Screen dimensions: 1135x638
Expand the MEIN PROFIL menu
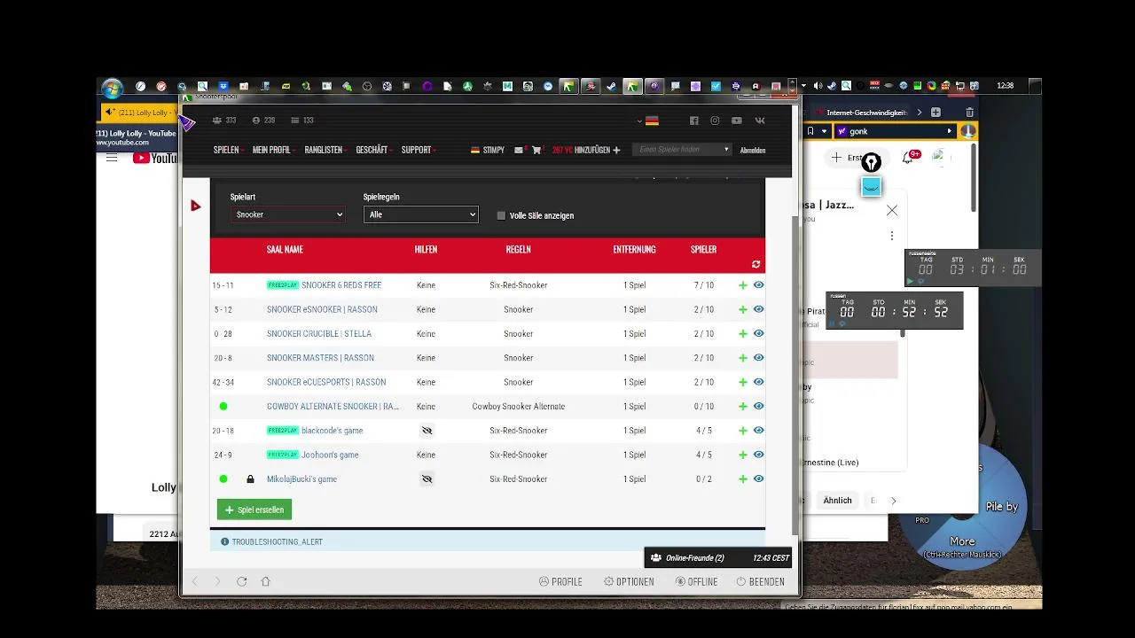pyautogui.click(x=273, y=151)
